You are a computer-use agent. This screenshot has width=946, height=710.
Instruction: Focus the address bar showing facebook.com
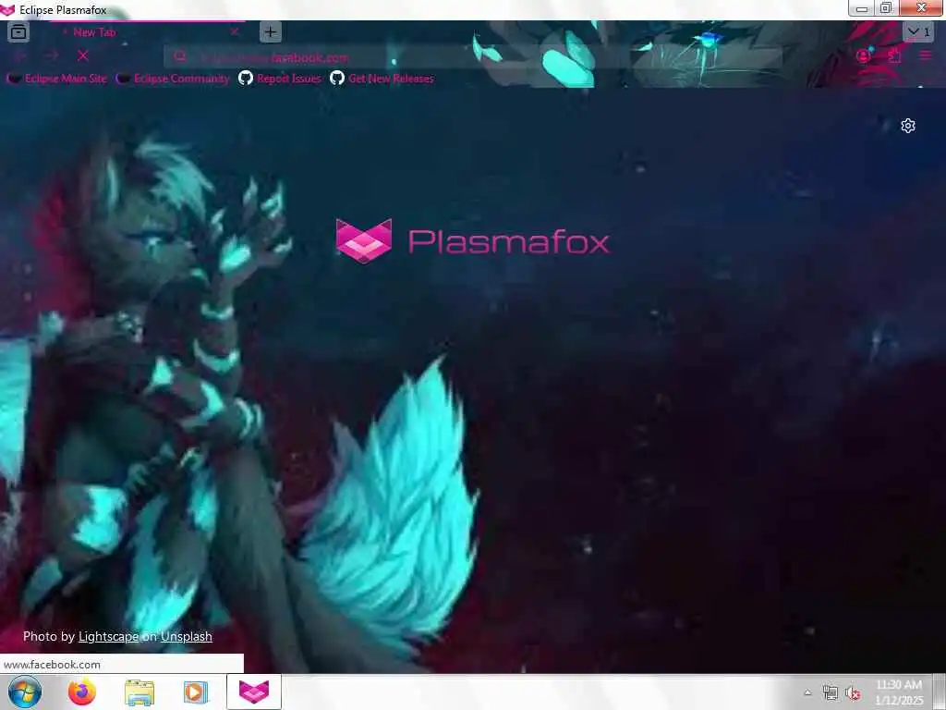(472, 57)
